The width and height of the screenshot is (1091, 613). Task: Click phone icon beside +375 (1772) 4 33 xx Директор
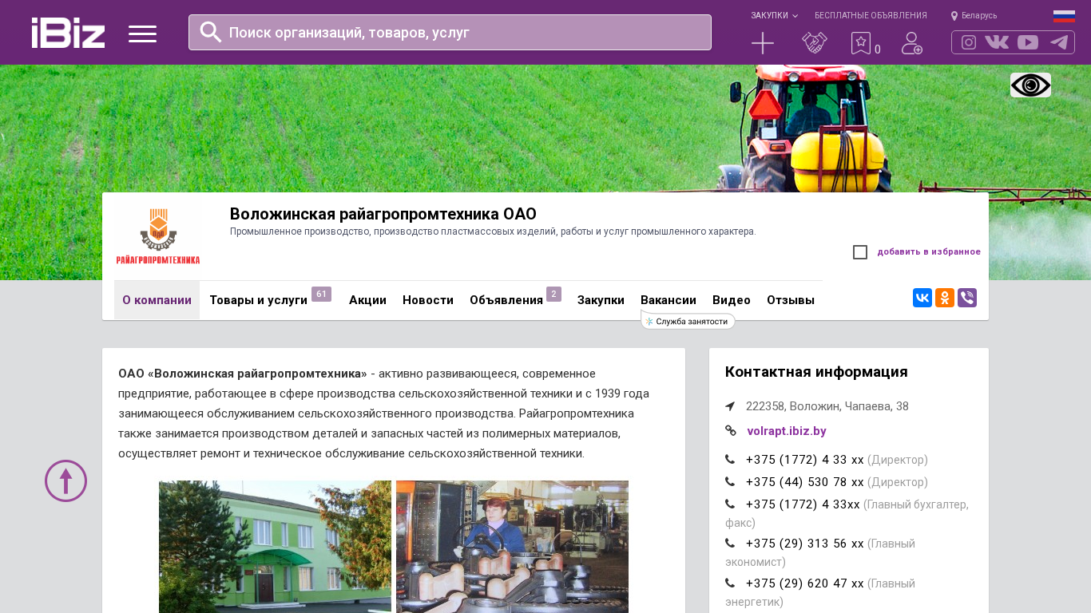[730, 460]
